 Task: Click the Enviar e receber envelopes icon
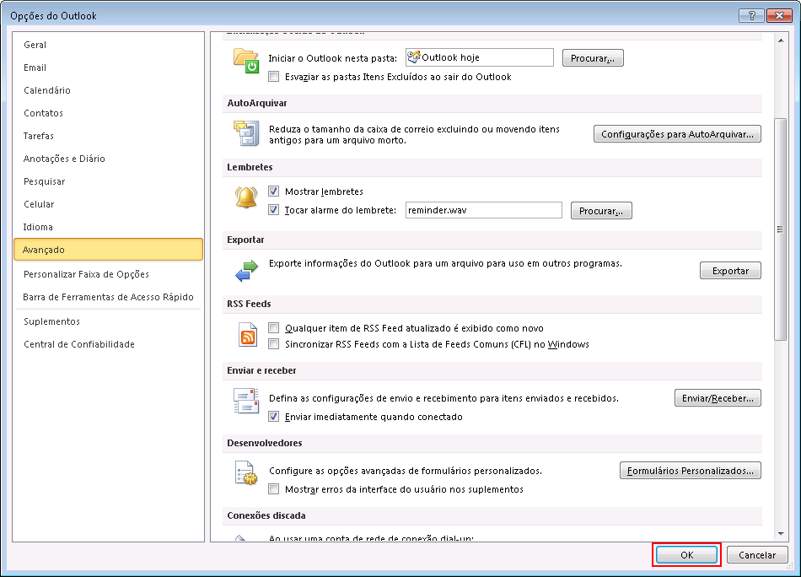tap(246, 401)
